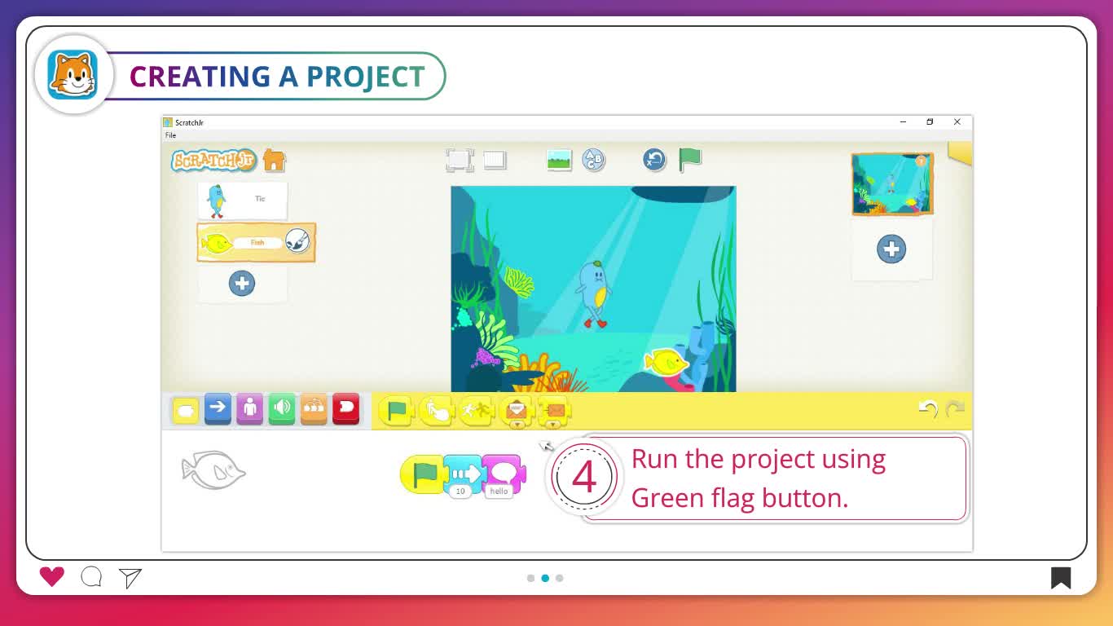Change the stage background image
Screen dimensions: 1113x626
(559, 160)
